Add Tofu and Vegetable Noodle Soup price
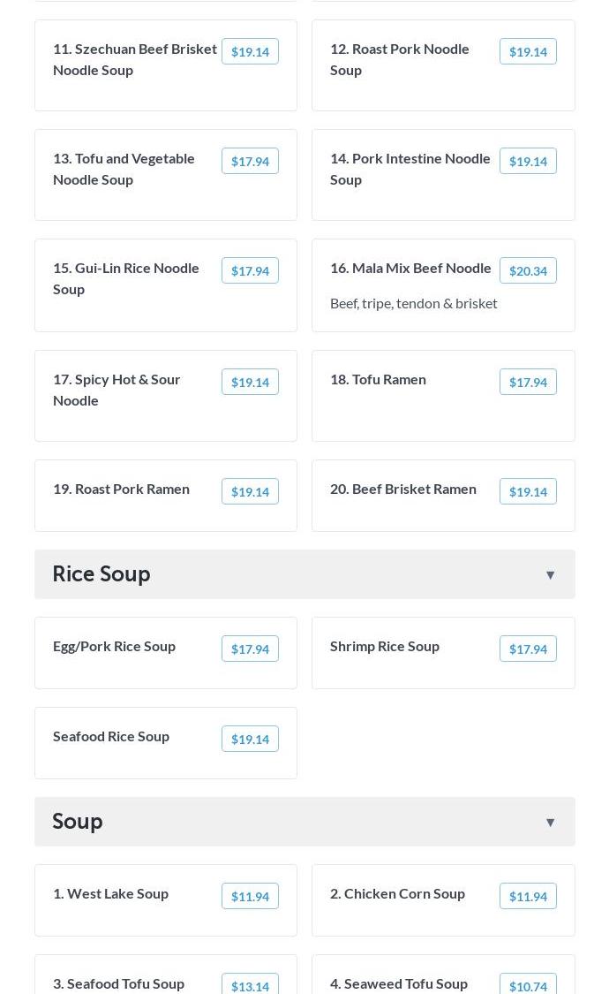609x994 pixels. tap(250, 162)
